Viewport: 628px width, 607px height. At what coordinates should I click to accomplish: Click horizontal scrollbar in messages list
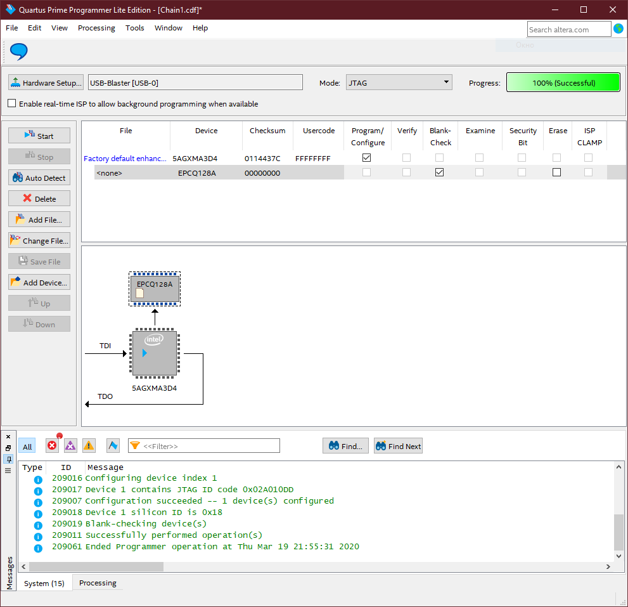96,566
